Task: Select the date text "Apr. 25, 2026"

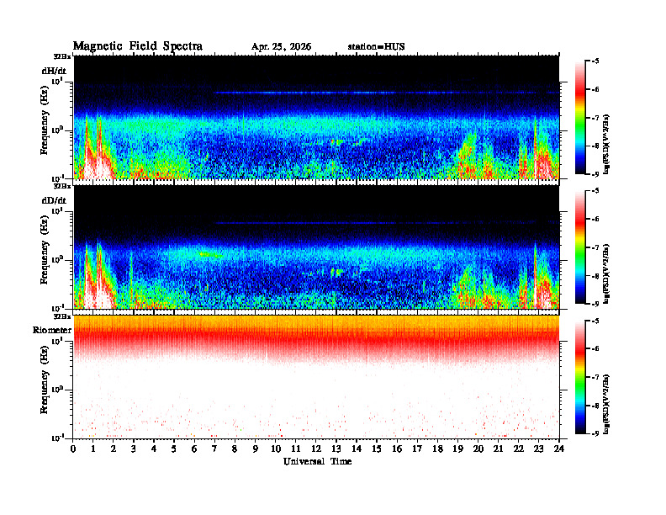Action: [281, 47]
